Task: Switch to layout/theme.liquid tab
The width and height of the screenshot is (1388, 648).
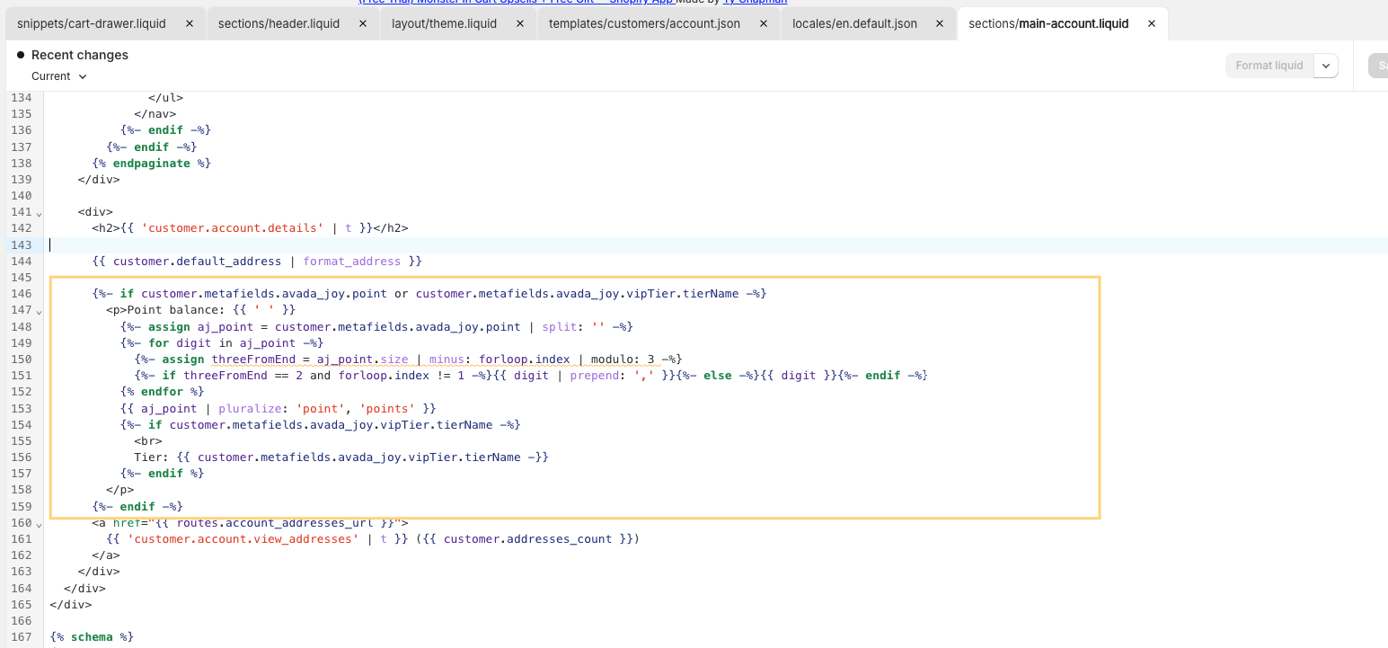Action: 444,23
